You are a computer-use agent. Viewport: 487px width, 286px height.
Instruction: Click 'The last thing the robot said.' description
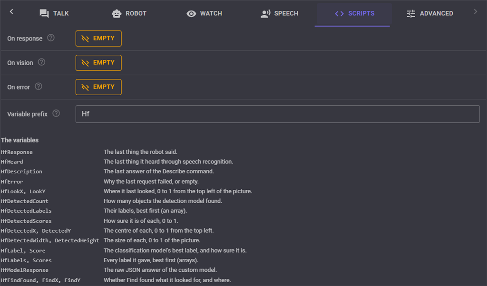pyautogui.click(x=140, y=152)
